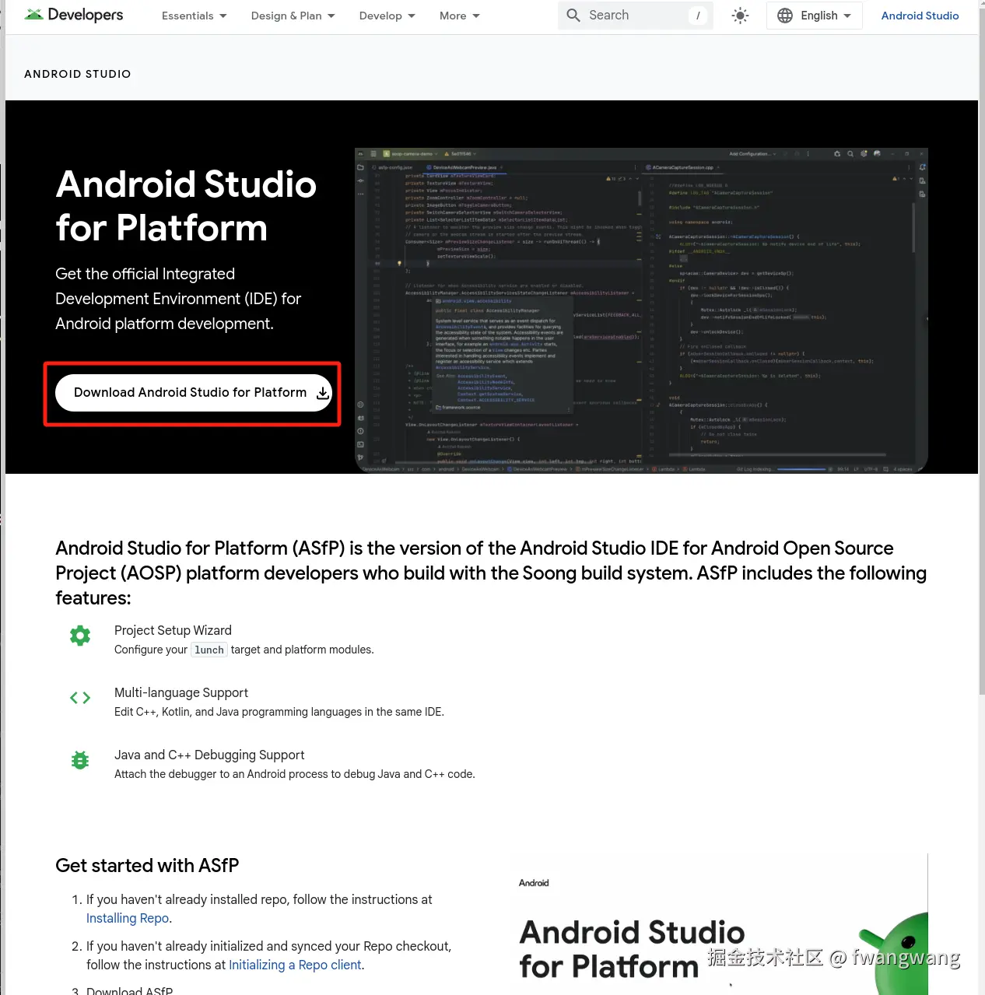Open the English language selector
The image size is (985, 995).
point(814,15)
